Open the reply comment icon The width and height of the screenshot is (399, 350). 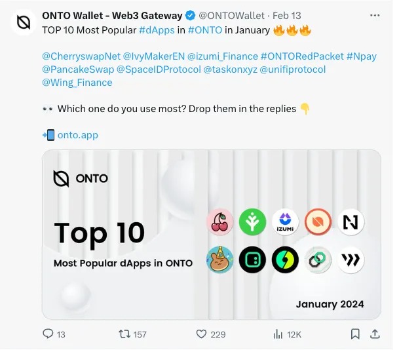pos(47,334)
